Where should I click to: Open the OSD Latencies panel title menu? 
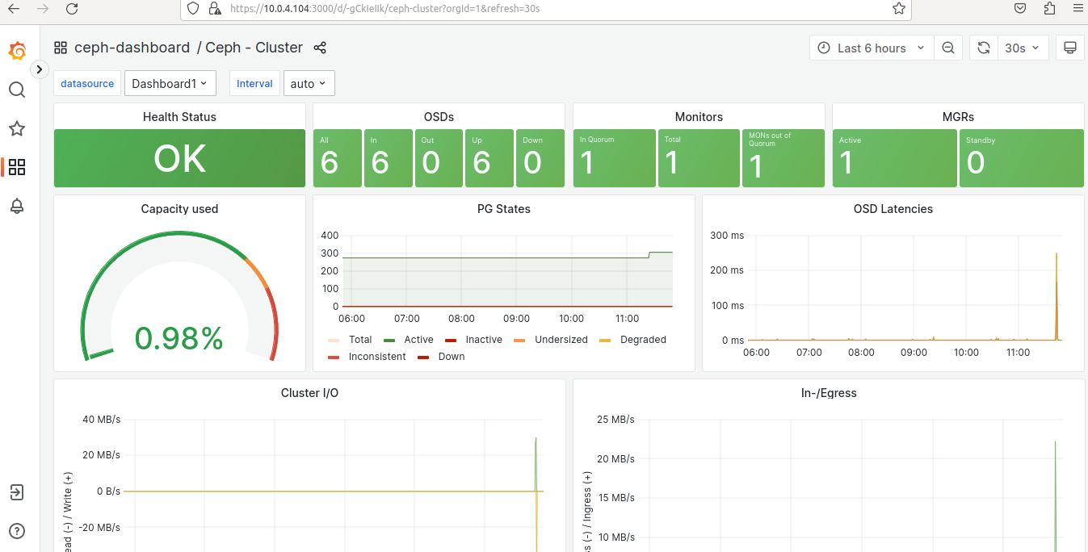point(893,209)
